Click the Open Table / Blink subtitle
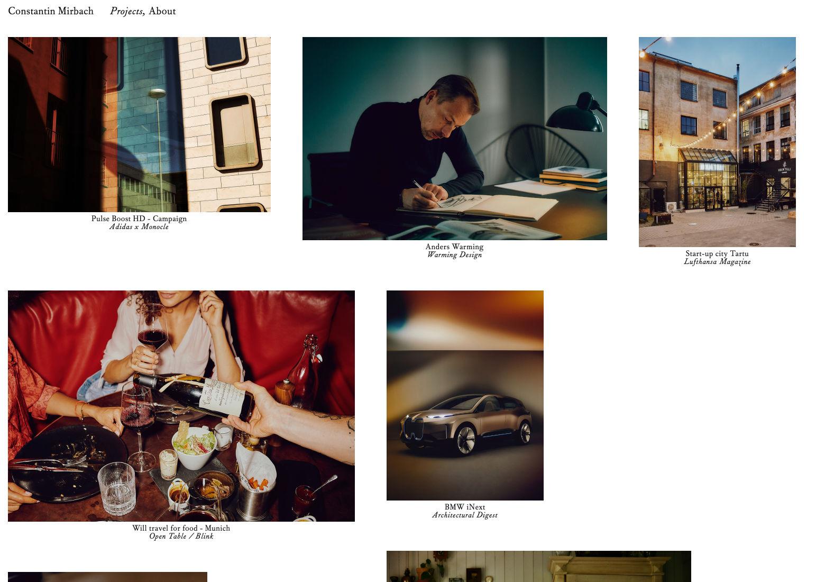The image size is (825, 582). (x=181, y=536)
